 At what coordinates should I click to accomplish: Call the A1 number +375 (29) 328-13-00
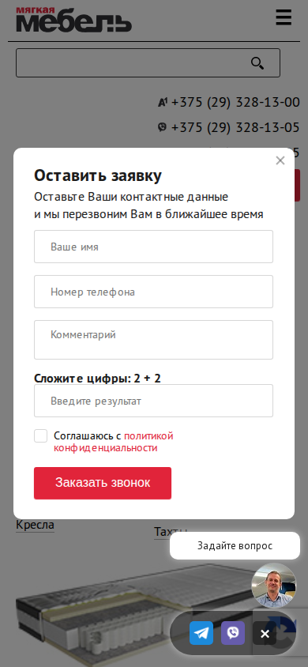pos(235,103)
